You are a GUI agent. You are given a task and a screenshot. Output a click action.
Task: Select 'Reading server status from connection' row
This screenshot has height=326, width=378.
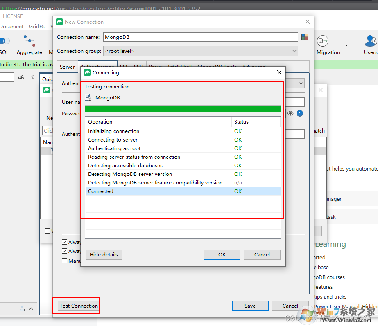183,157
